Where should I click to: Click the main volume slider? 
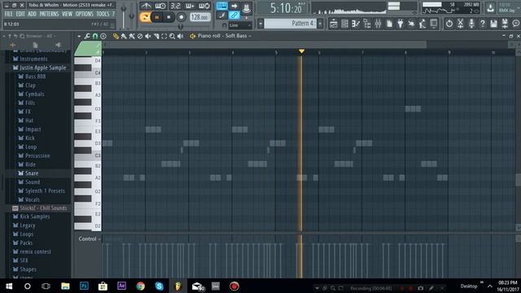coord(123,16)
